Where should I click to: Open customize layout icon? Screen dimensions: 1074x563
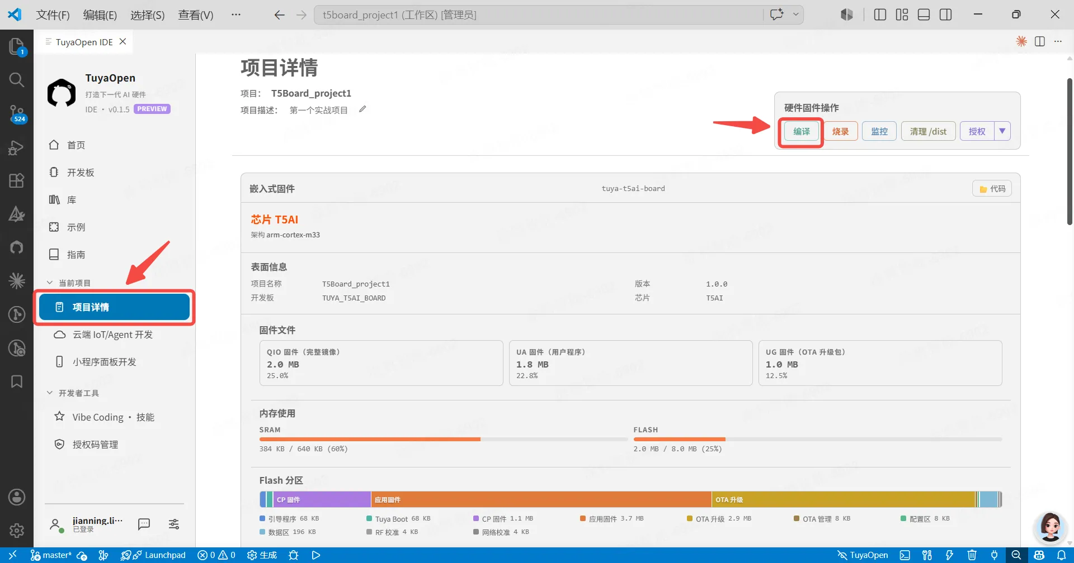(x=902, y=15)
